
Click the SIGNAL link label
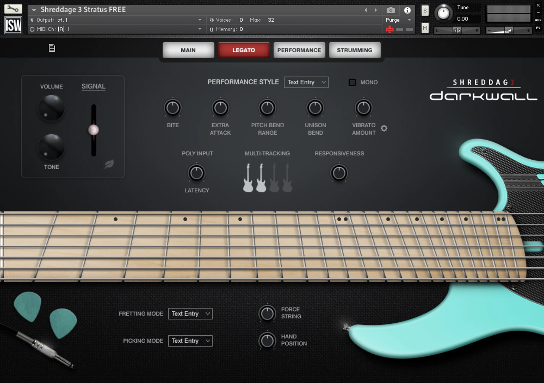[x=93, y=86]
